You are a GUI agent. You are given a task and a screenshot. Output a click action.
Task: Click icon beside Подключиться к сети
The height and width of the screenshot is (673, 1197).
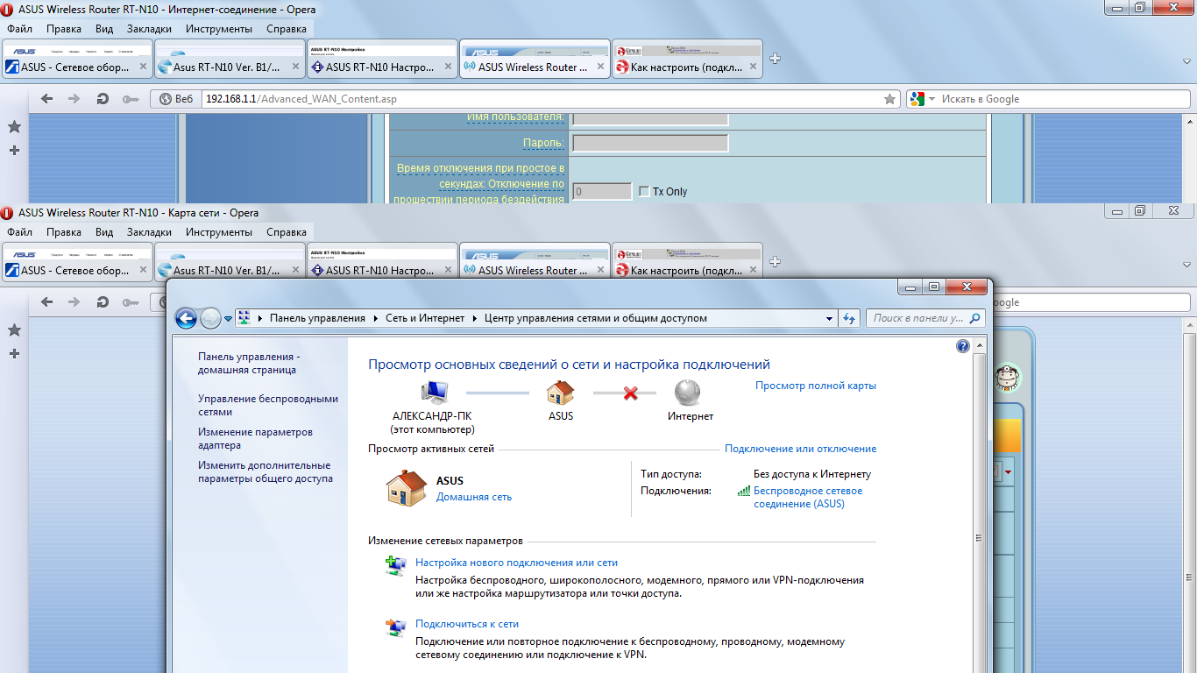pos(396,627)
